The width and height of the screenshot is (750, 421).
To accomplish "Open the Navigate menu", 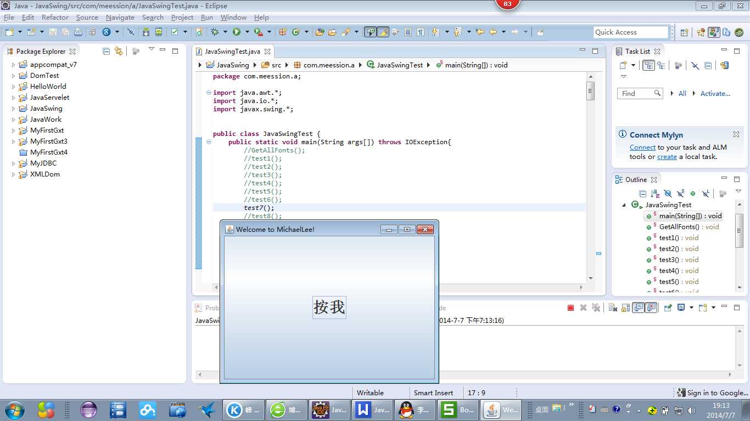I will point(120,18).
